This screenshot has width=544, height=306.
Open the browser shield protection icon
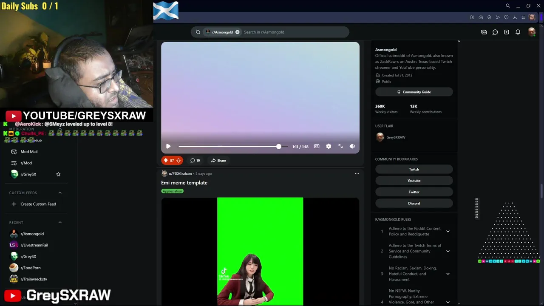489,17
